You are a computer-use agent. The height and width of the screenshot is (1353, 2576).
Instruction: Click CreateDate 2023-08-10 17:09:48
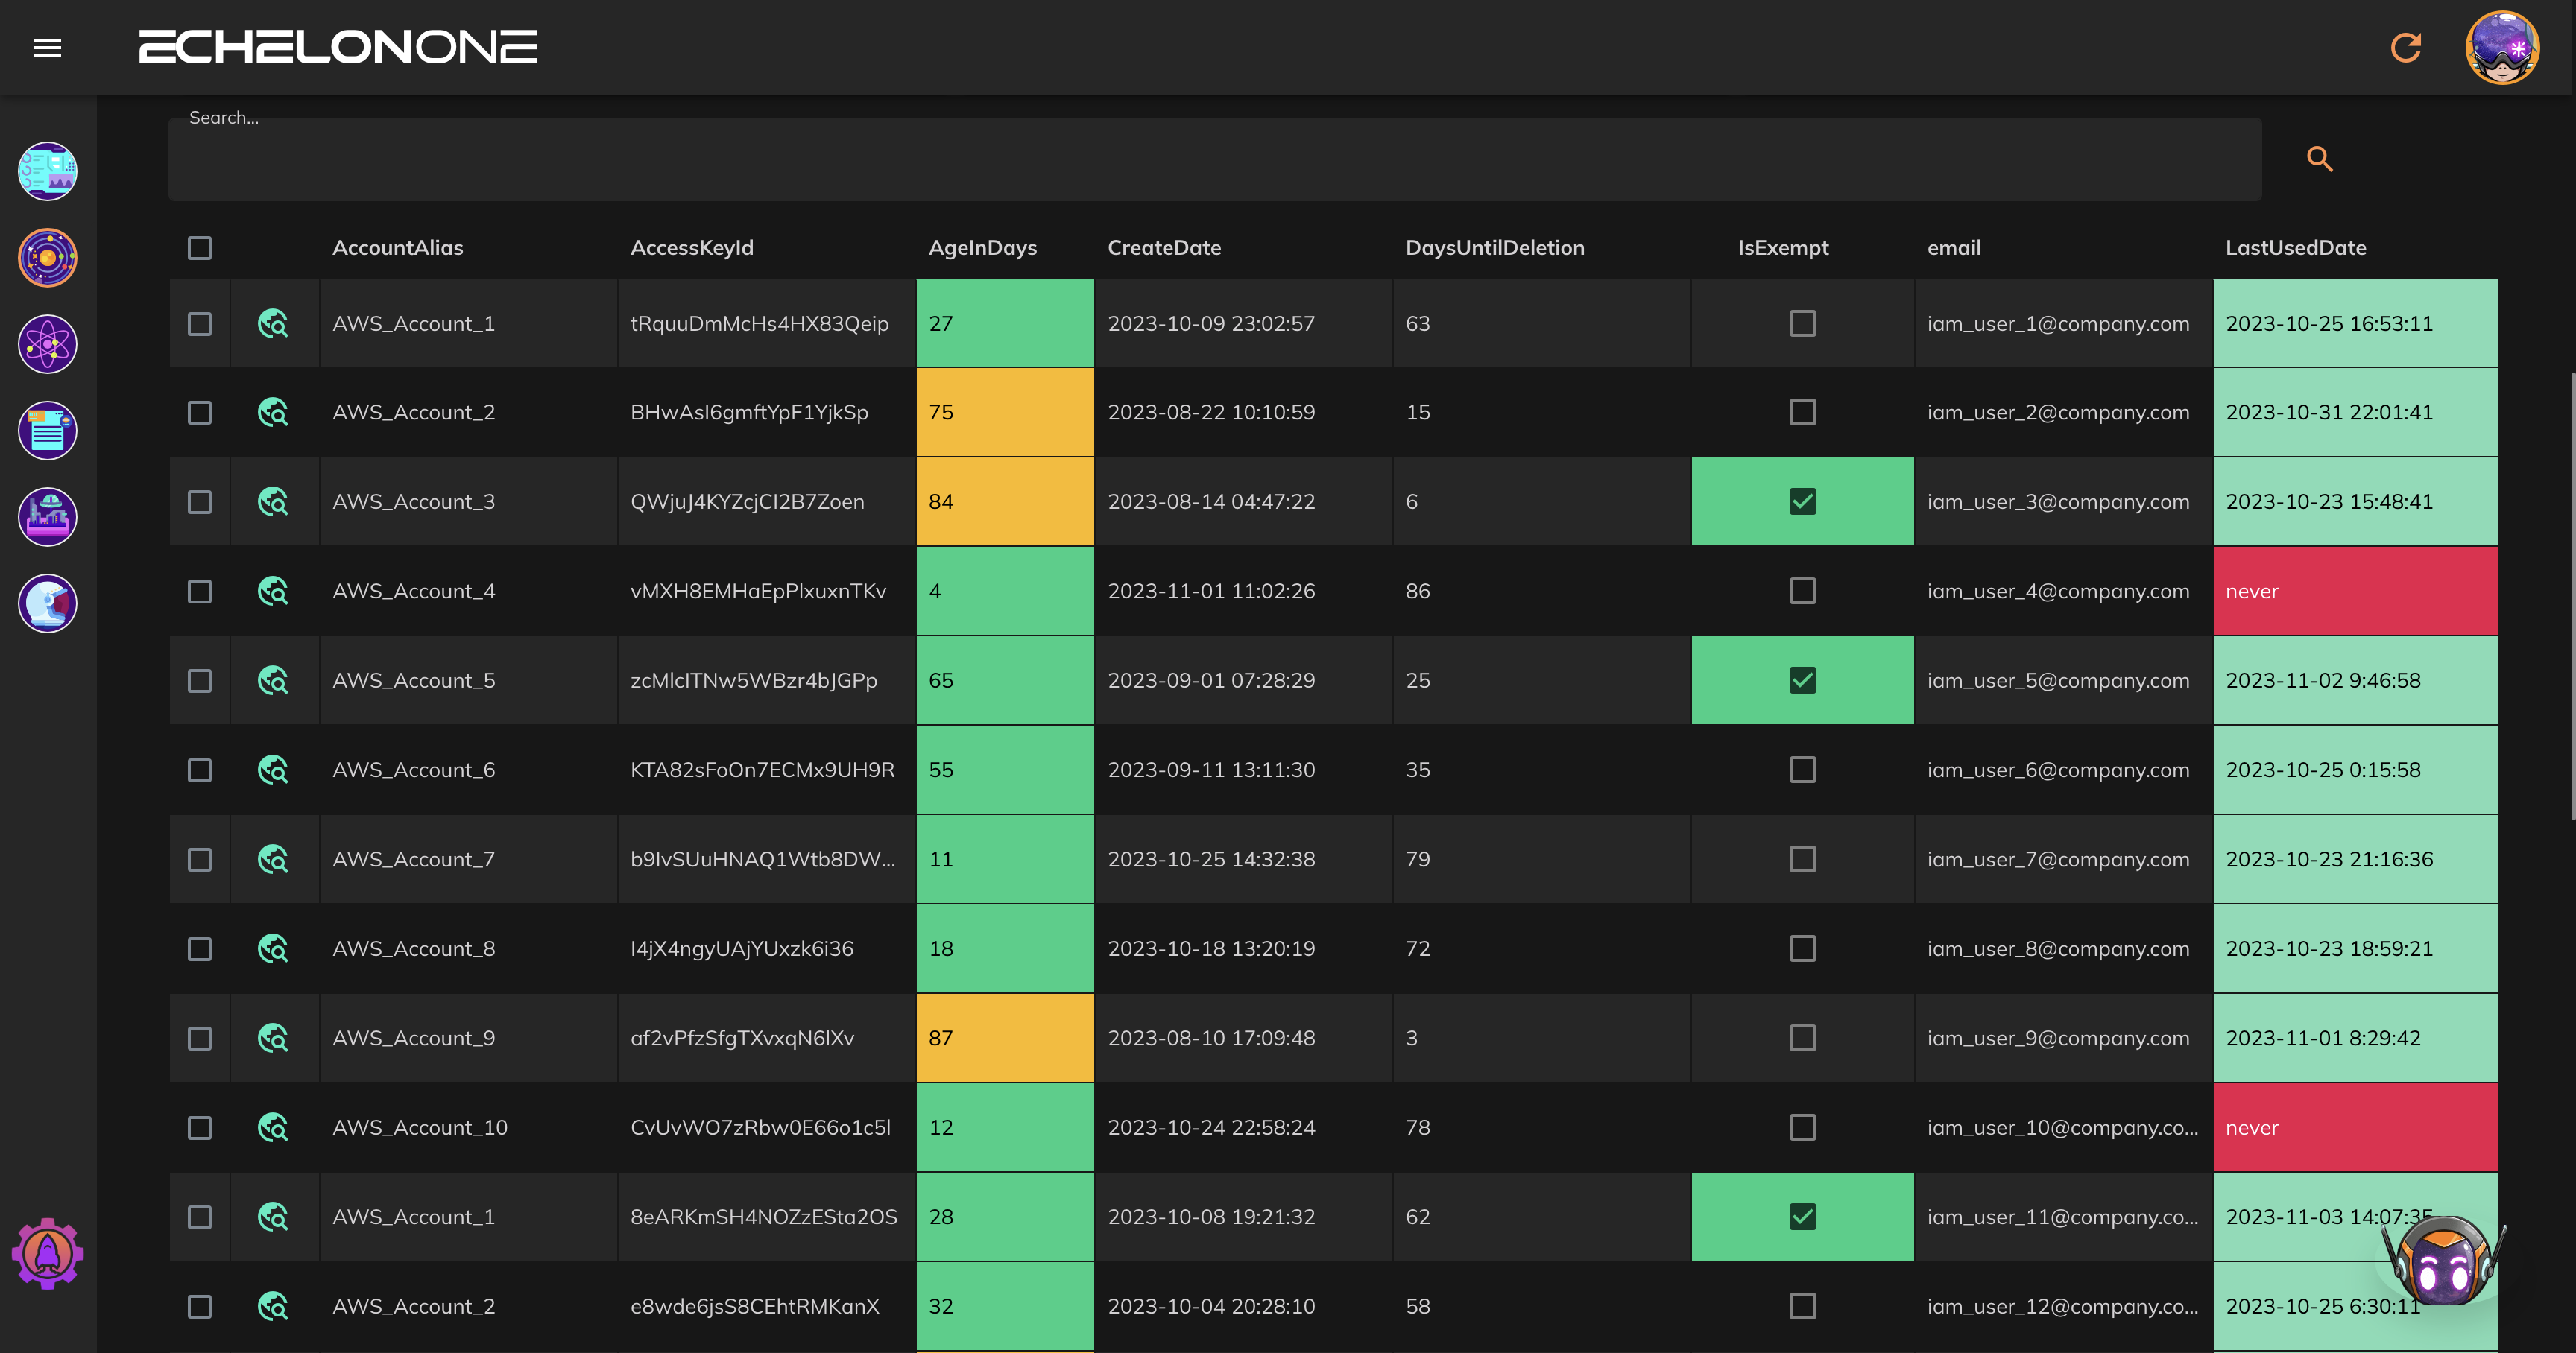pyautogui.click(x=1211, y=1039)
